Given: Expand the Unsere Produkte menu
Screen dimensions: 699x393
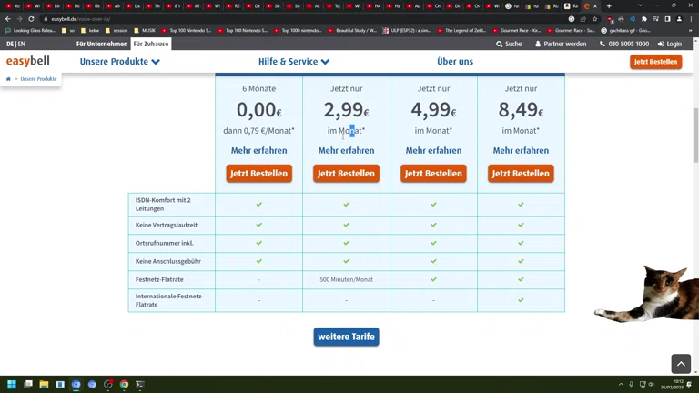Looking at the screenshot, I should 119,62.
